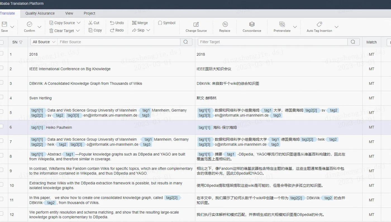Open the Concordance search
The image size is (391, 222).
pos(252,27)
